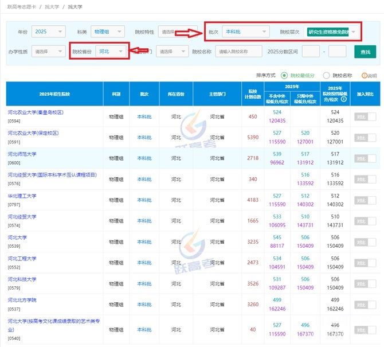Viewport: 384px width, 347px height.
Task: Click the info circle in 2025年院校投档最低分 header
Action: (344, 99)
